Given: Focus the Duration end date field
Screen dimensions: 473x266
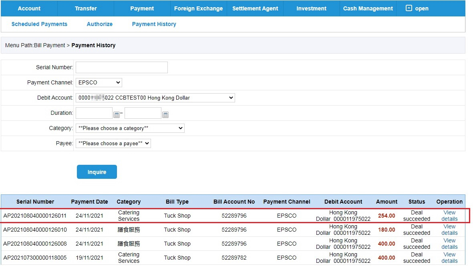Looking at the screenshot, I should tap(143, 113).
